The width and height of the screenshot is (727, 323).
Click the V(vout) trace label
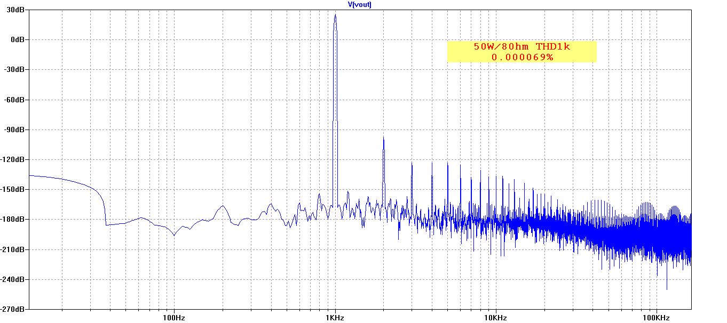(x=360, y=4)
